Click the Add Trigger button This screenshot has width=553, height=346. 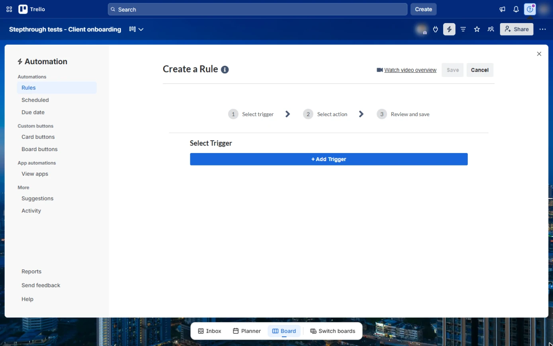point(328,159)
